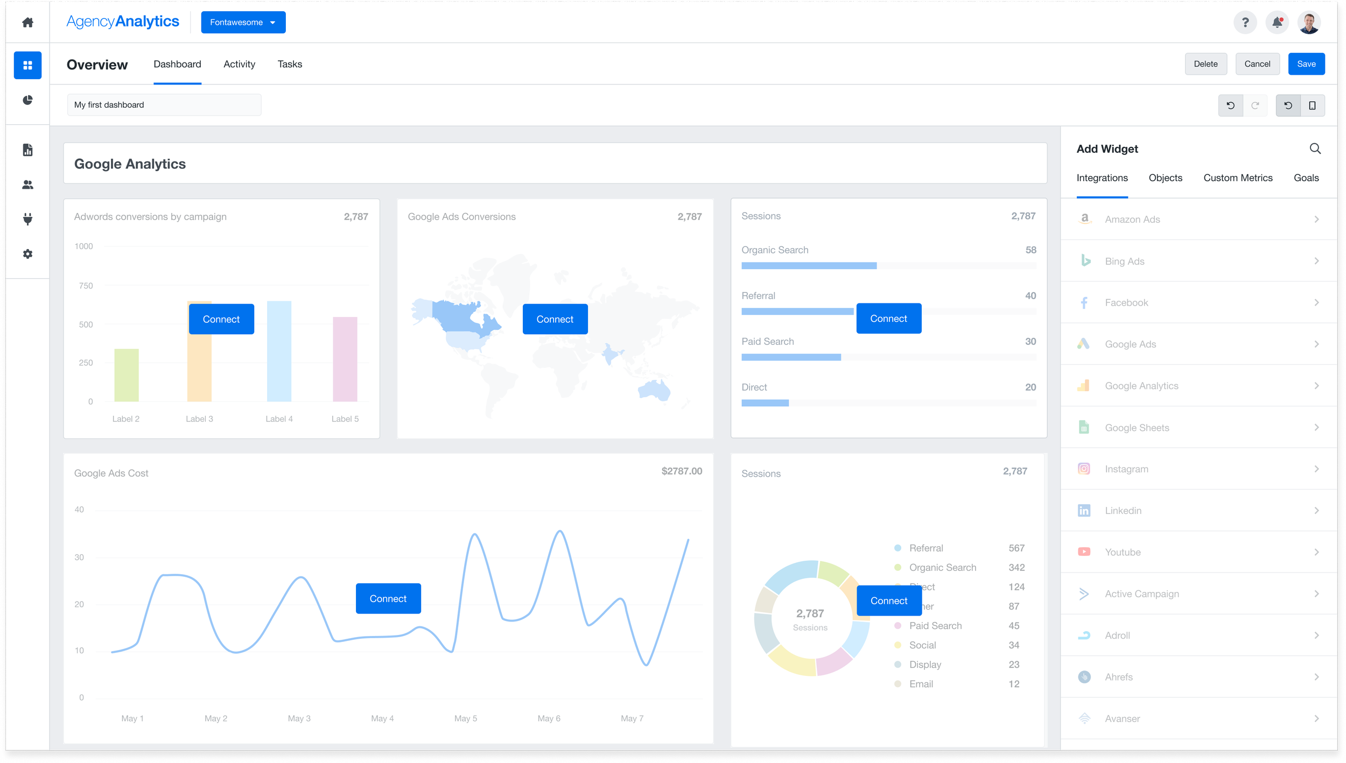Connect the Adwords conversions by campaign widget
Screen dimensions: 1346x763
pyautogui.click(x=221, y=319)
